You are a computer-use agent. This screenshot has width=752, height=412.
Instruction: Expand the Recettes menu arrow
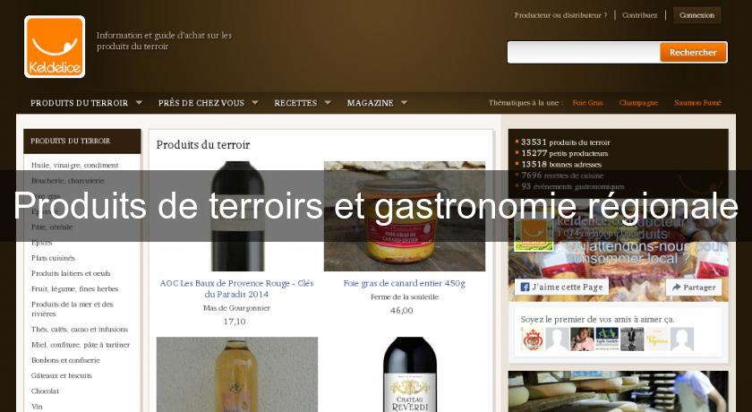click(328, 102)
